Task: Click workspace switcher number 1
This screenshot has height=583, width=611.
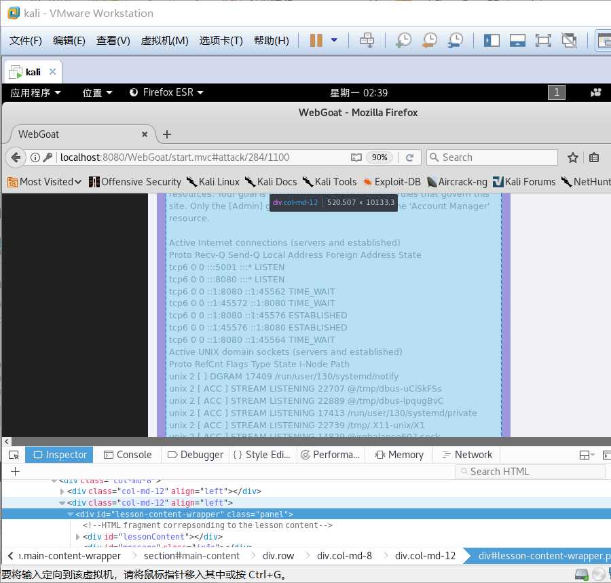Action: tap(557, 92)
